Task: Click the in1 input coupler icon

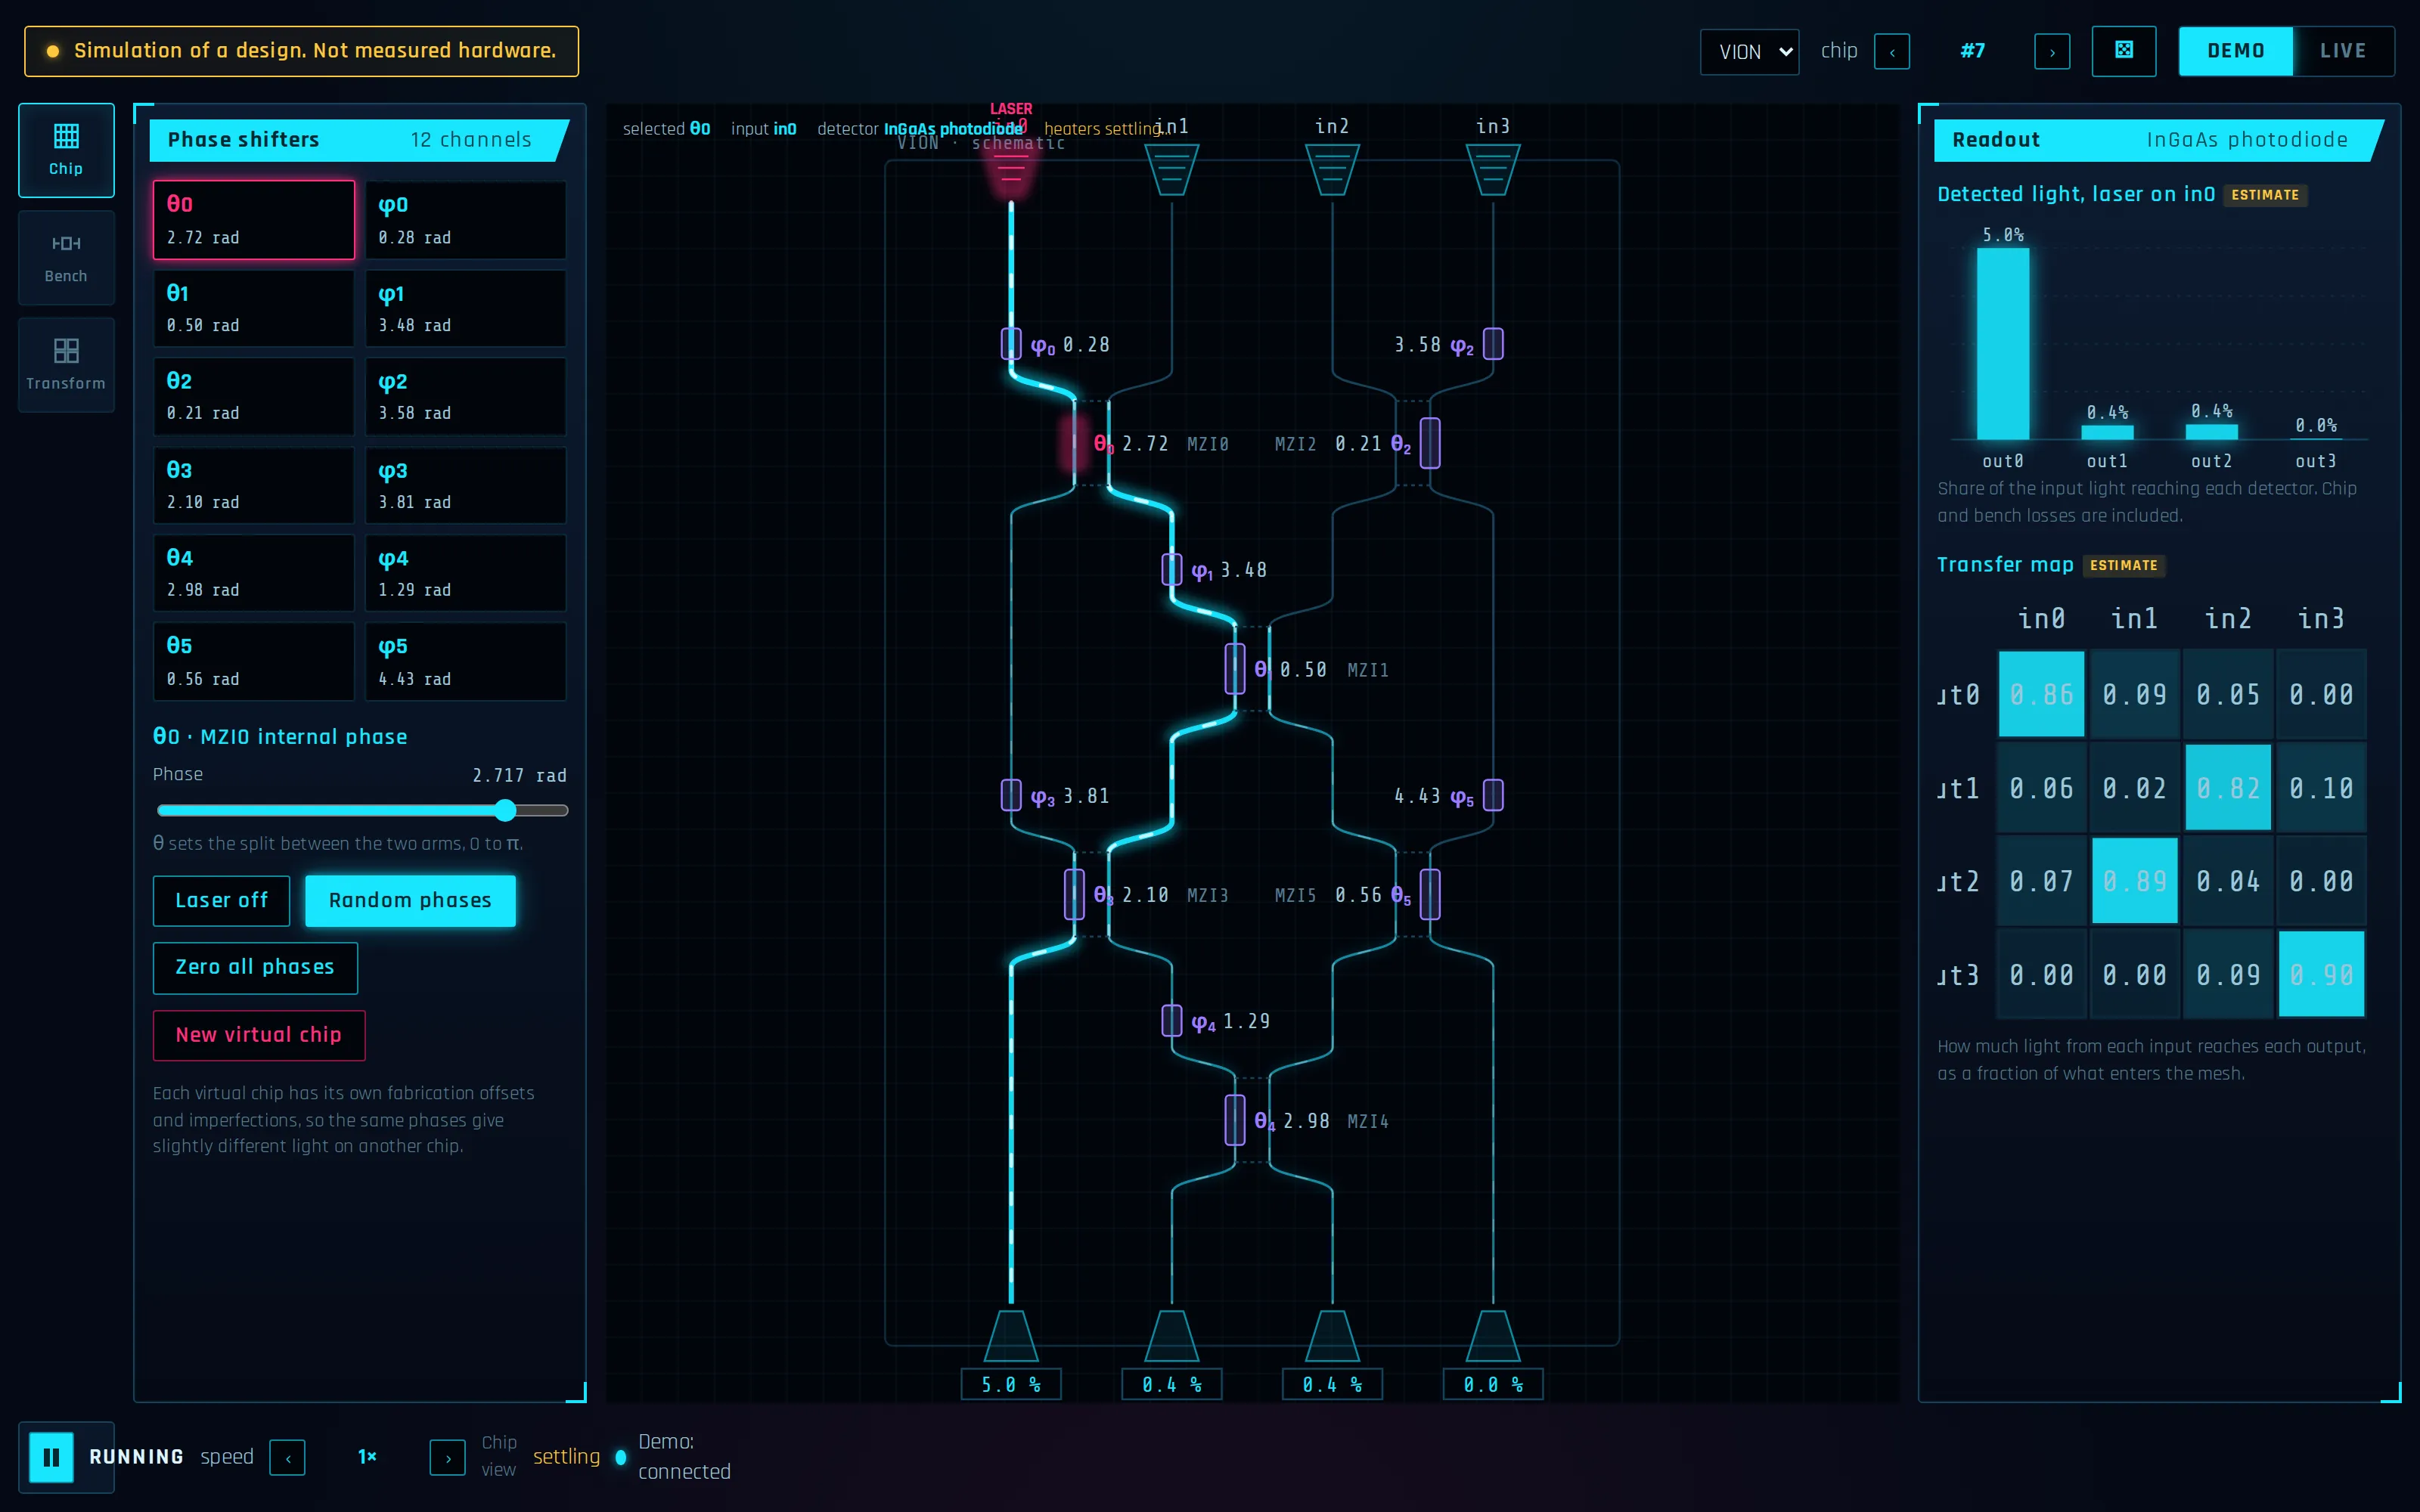Action: click(1171, 169)
